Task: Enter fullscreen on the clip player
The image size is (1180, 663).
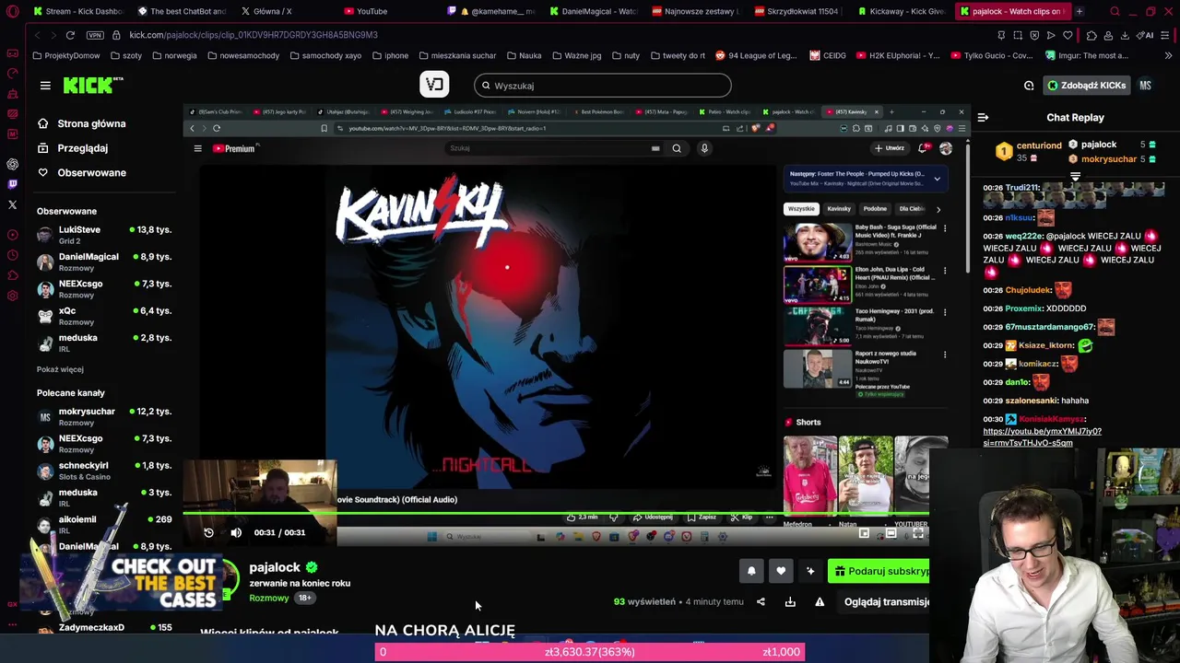Action: click(918, 533)
